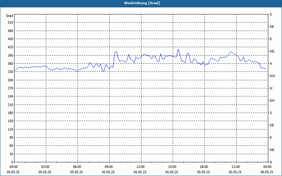Viewport: 282px width, 176px height.
Task: Click the NE compass label beside the 390 gridline
Action: 272,51
